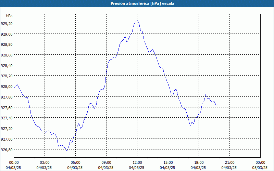
Task: Click the pressure minimum near 05:00
Action: click(x=67, y=151)
